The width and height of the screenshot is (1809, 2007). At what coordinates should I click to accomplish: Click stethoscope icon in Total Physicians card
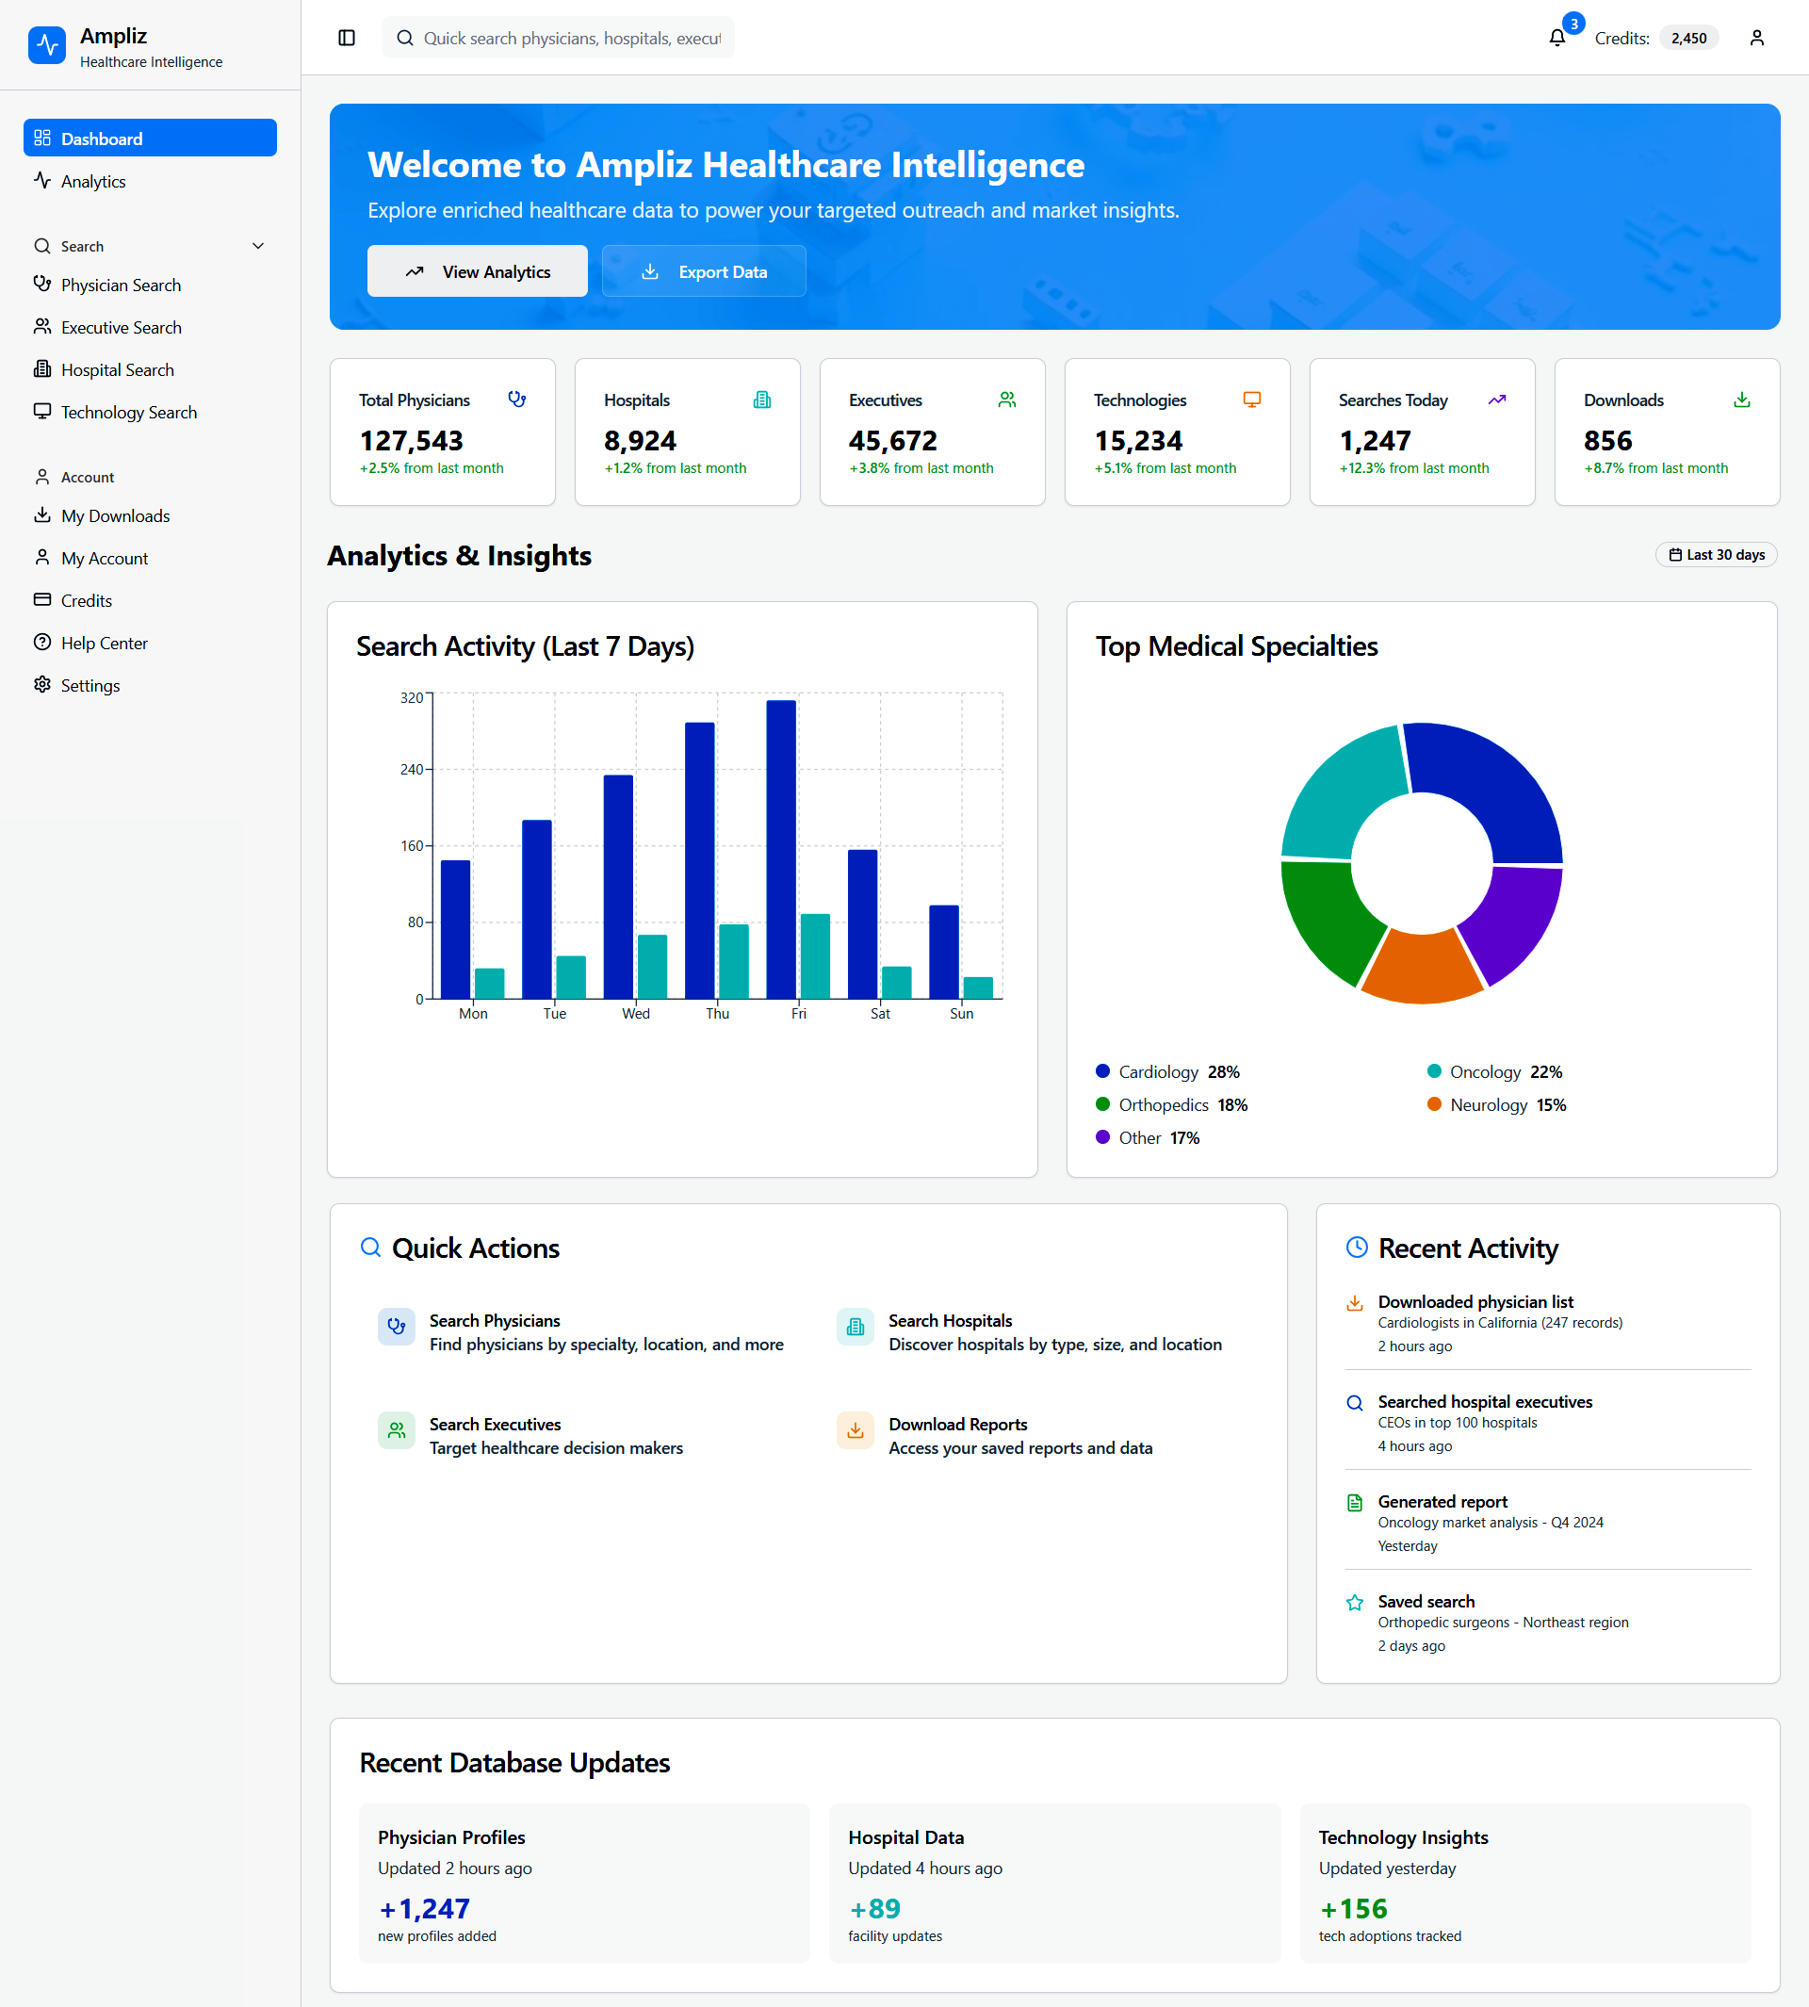click(x=517, y=400)
